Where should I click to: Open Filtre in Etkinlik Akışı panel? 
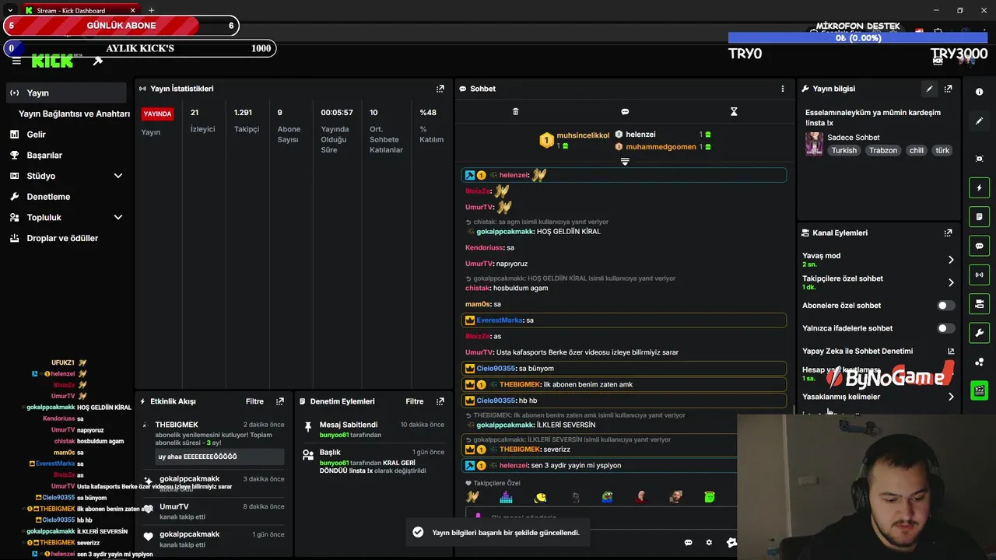pos(254,401)
